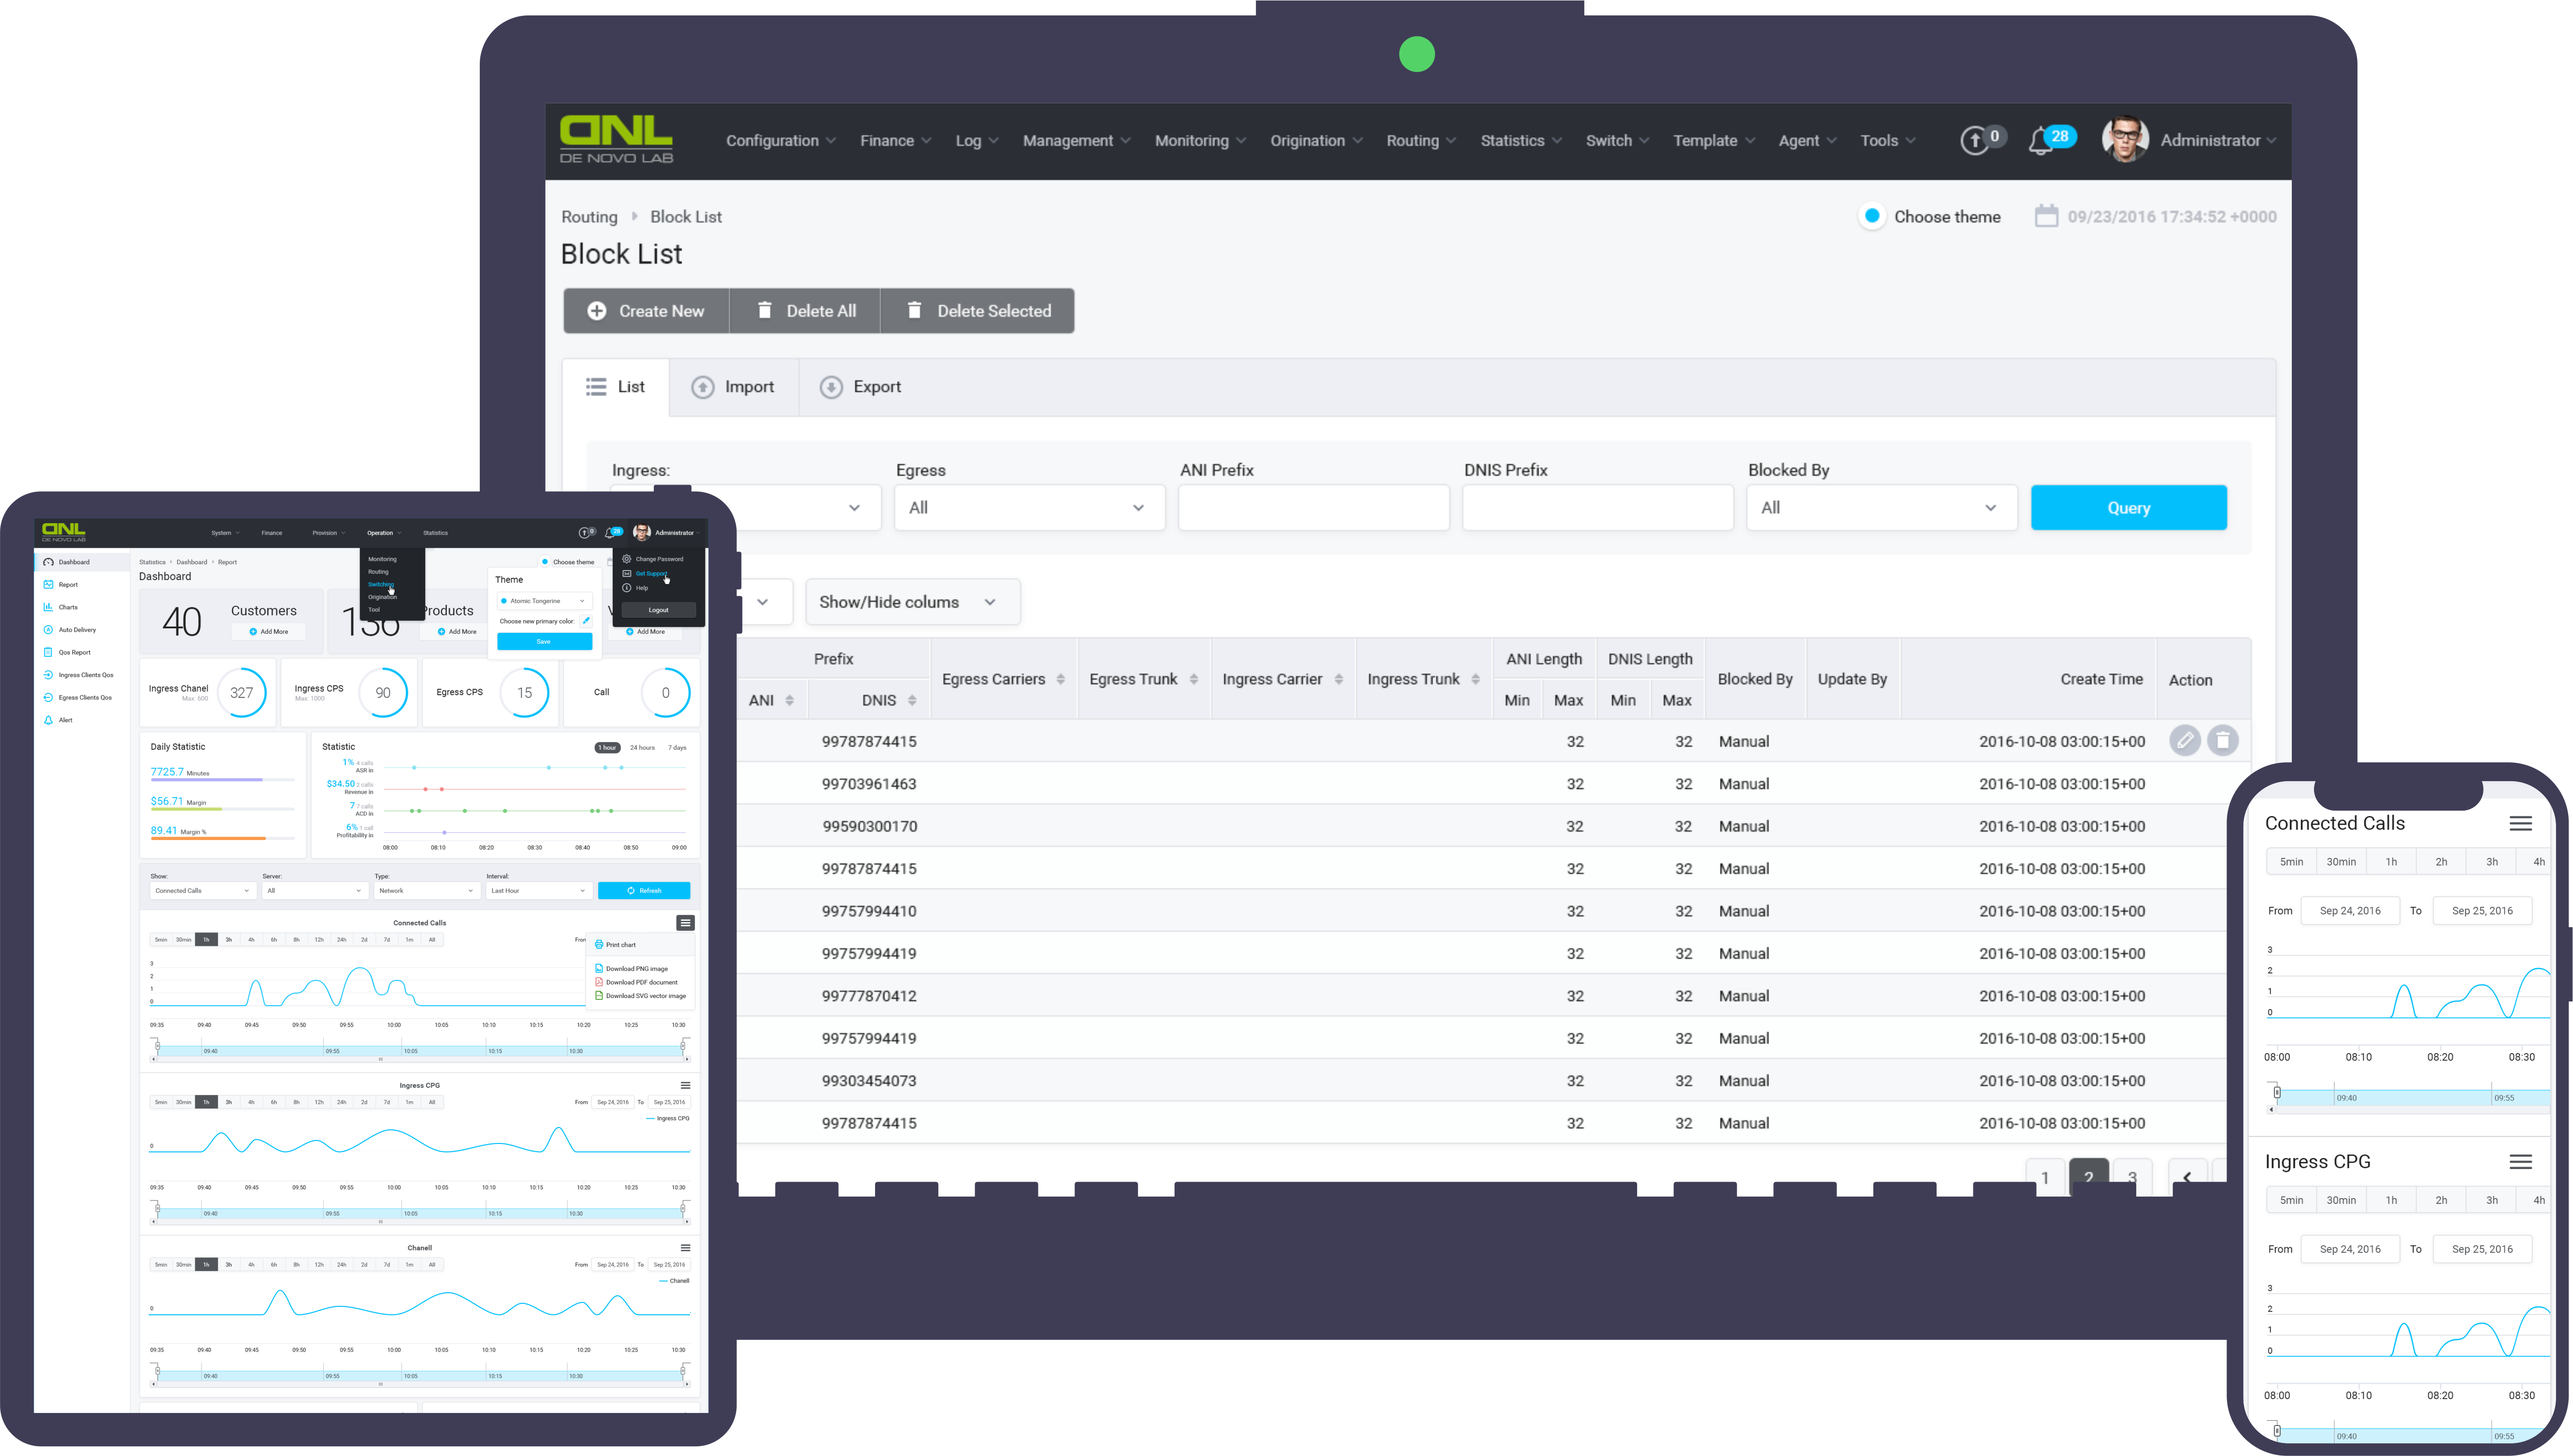Open the phone Connected Calls hamburger menu
Screen dimensions: 2573x1456
pos(2521,823)
